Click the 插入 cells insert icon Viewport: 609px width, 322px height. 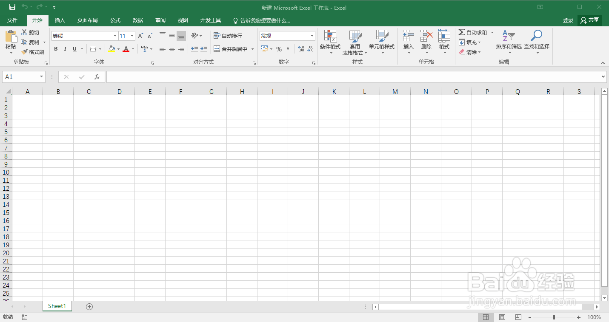(x=409, y=36)
